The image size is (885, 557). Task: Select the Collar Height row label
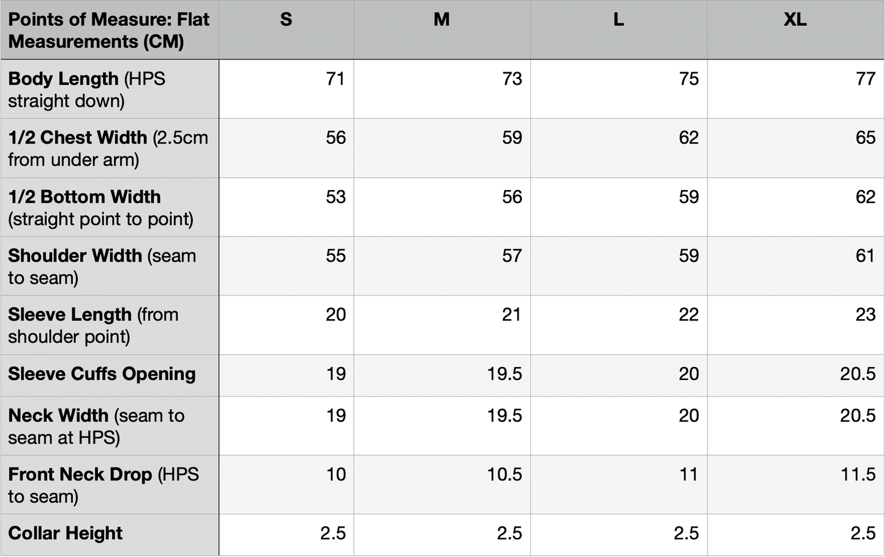[66, 533]
